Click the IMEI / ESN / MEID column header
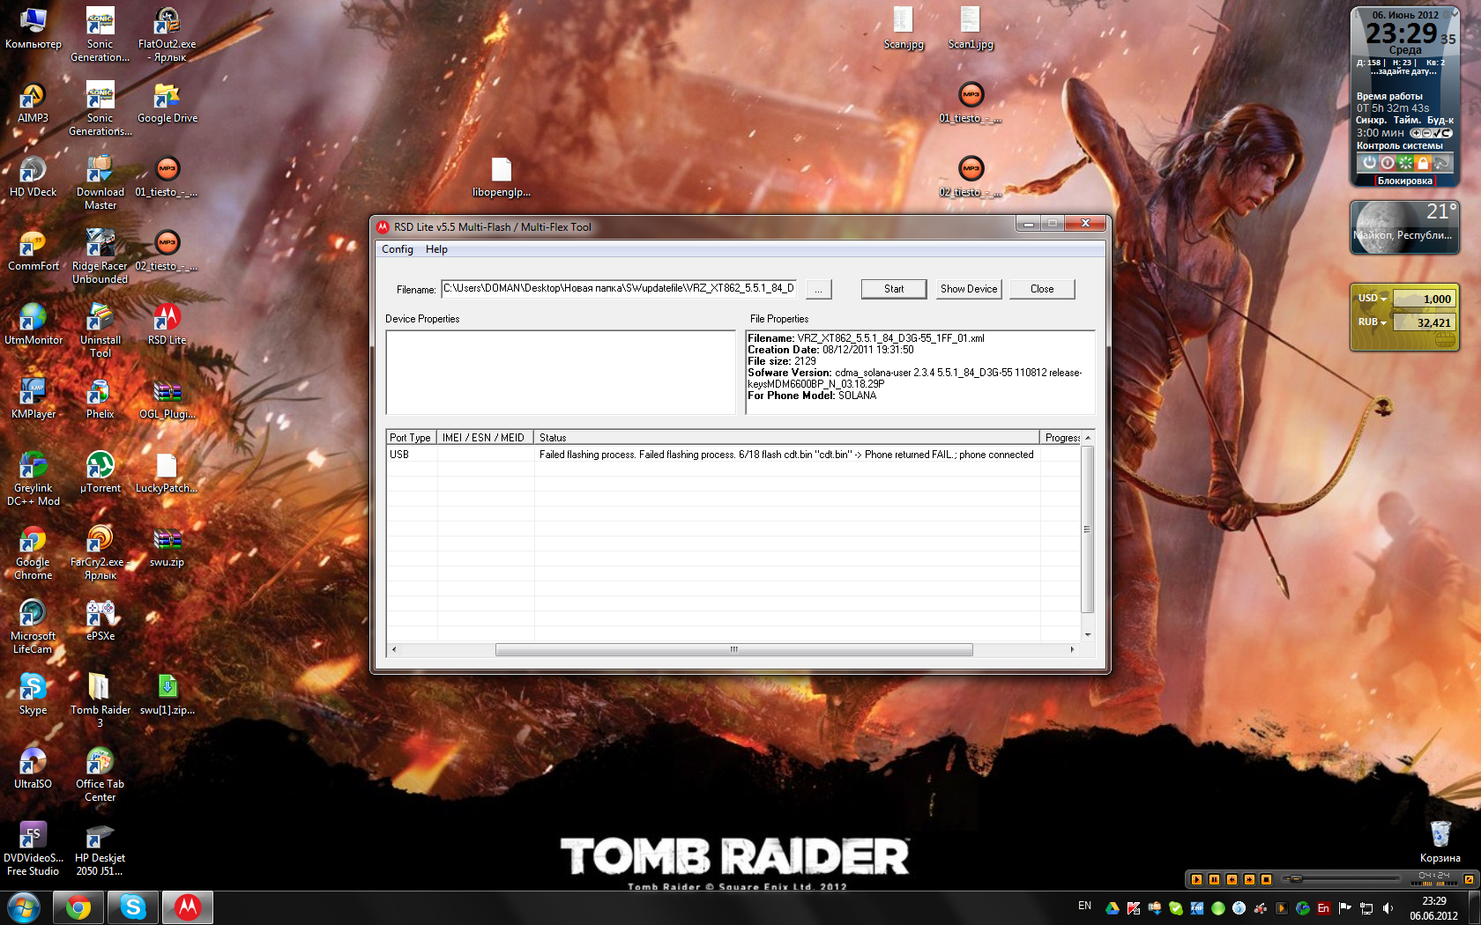Screen dimensions: 1481x925 (485, 438)
